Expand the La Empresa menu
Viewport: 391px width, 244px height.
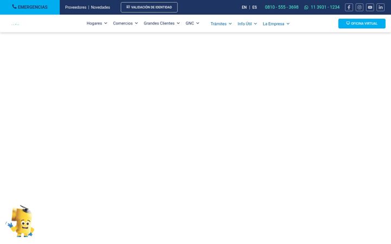[x=276, y=24]
